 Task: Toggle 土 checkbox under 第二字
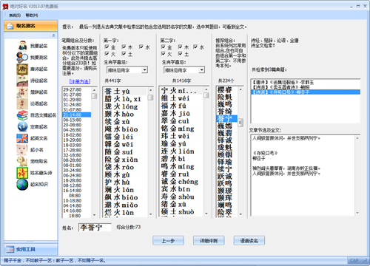pyautogui.click(x=181, y=53)
